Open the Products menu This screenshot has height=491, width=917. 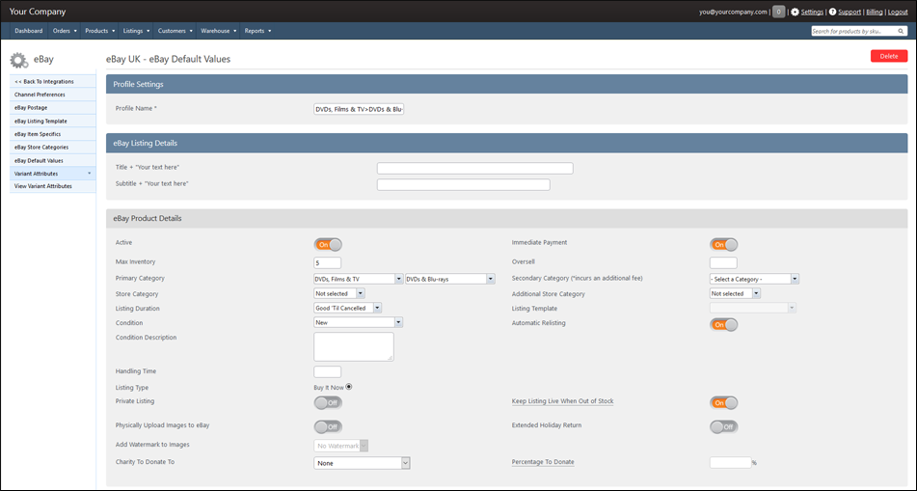coord(100,31)
